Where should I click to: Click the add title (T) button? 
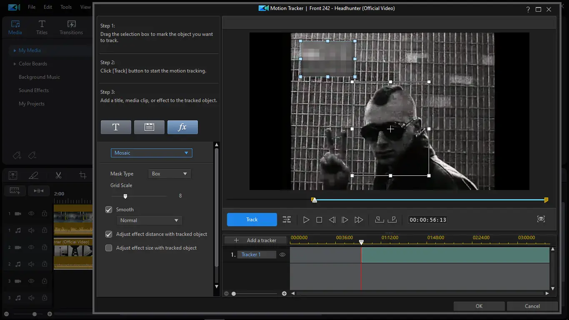coord(116,127)
